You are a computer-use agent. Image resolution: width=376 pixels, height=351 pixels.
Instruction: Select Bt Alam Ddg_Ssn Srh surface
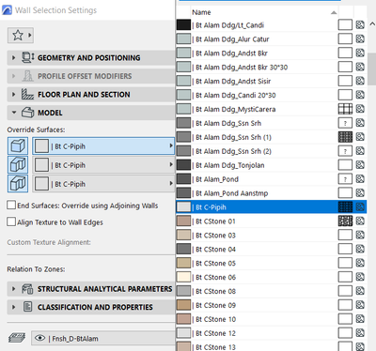click(271, 123)
